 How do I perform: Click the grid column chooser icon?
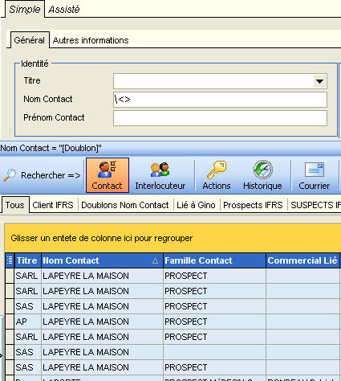coord(10,260)
